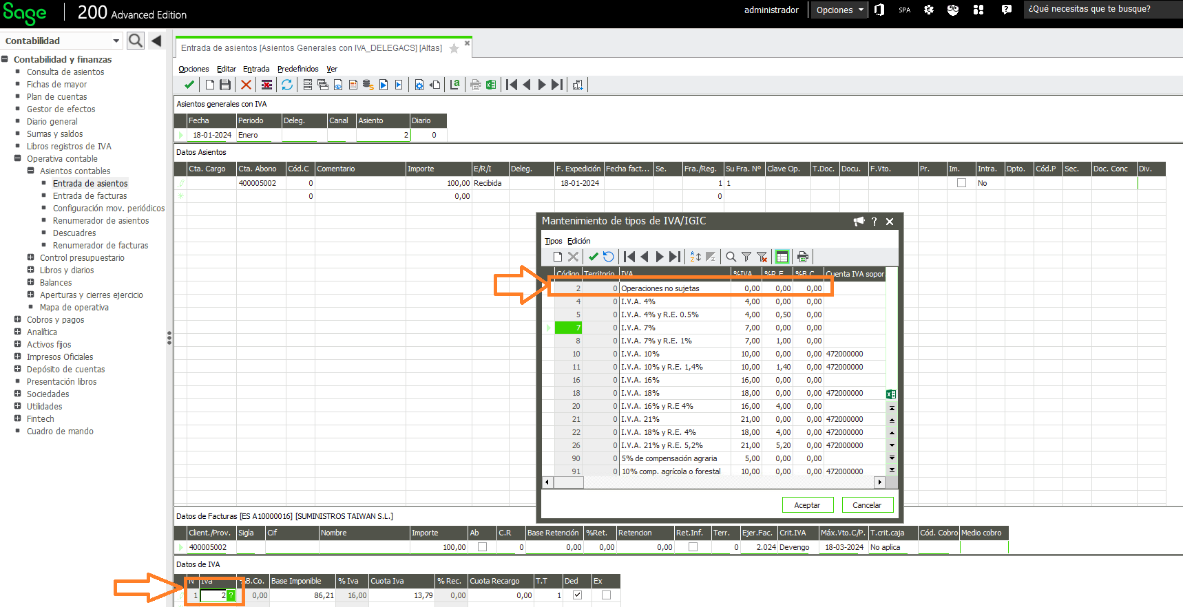Open the Contabilidad module dropdown

tap(116, 41)
